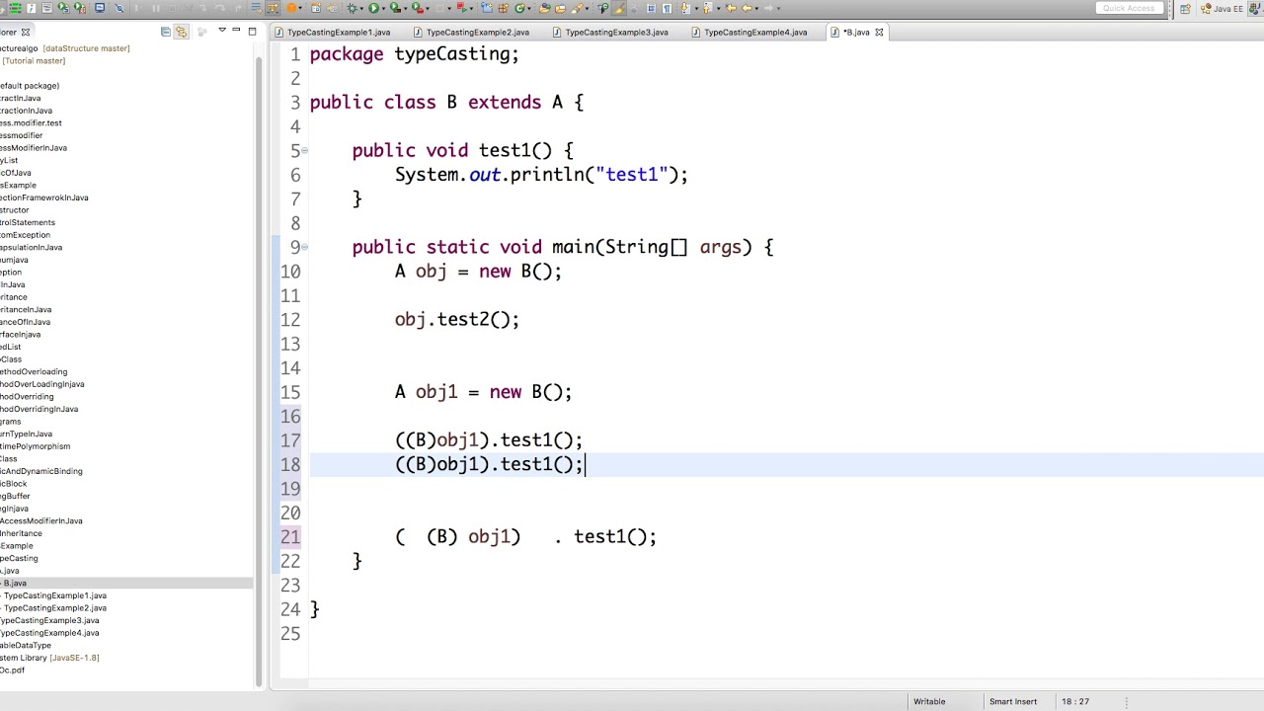This screenshot has width=1264, height=711.
Task: Click Collapse All in Explorer panel
Action: 166,32
